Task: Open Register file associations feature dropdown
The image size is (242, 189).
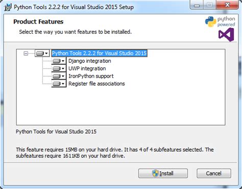Action: tap(59, 84)
